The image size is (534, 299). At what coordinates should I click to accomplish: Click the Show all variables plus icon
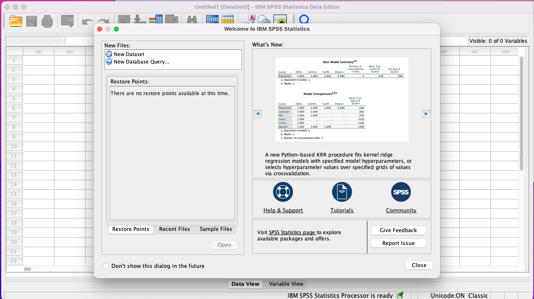point(280,19)
